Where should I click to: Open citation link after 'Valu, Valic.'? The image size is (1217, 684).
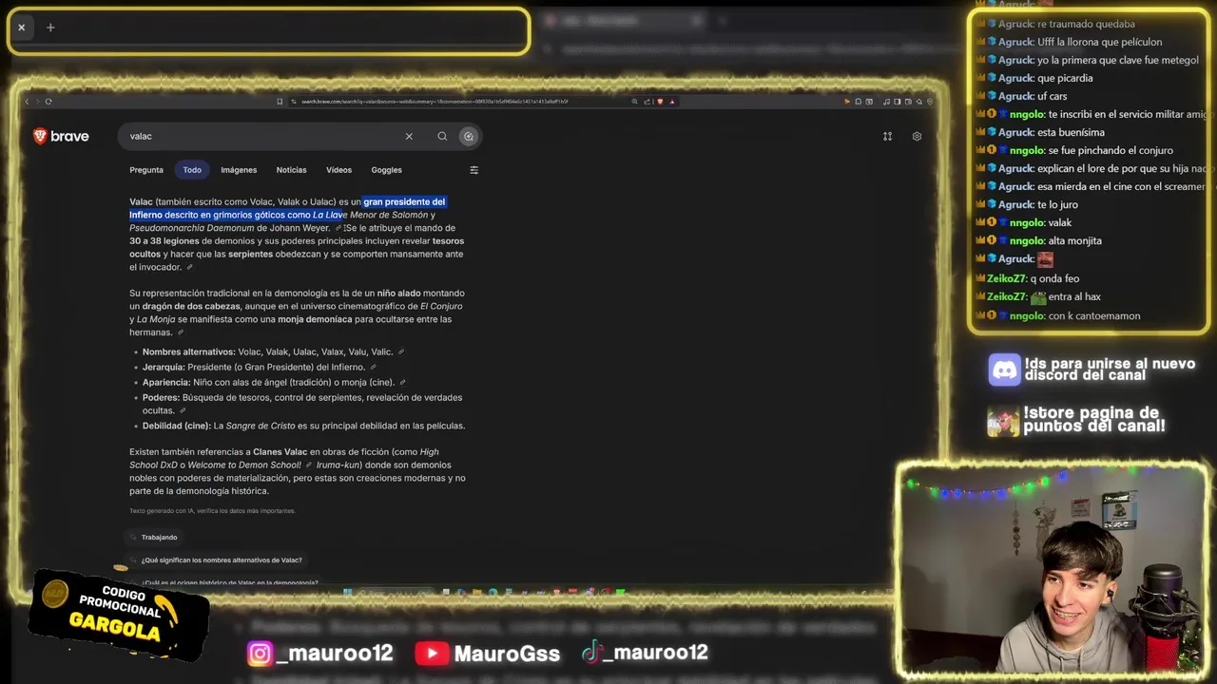[401, 352]
